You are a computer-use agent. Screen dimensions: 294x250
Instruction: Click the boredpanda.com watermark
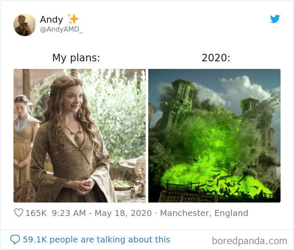click(249, 241)
